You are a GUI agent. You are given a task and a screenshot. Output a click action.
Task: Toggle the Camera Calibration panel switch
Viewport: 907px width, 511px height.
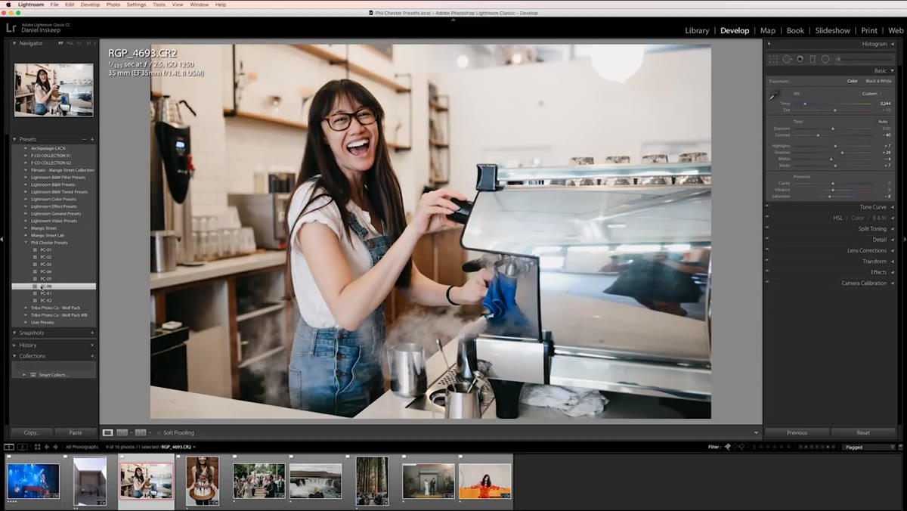767,283
